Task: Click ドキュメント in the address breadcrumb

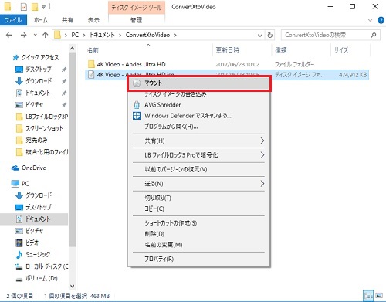Action: 102,35
